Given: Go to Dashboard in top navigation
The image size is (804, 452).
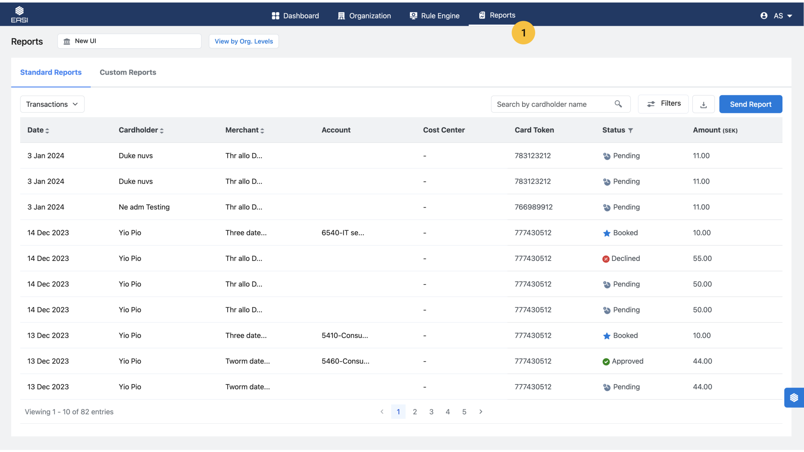Looking at the screenshot, I should [295, 16].
